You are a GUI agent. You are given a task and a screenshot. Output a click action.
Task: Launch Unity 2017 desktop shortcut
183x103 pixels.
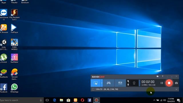[x=4, y=45]
